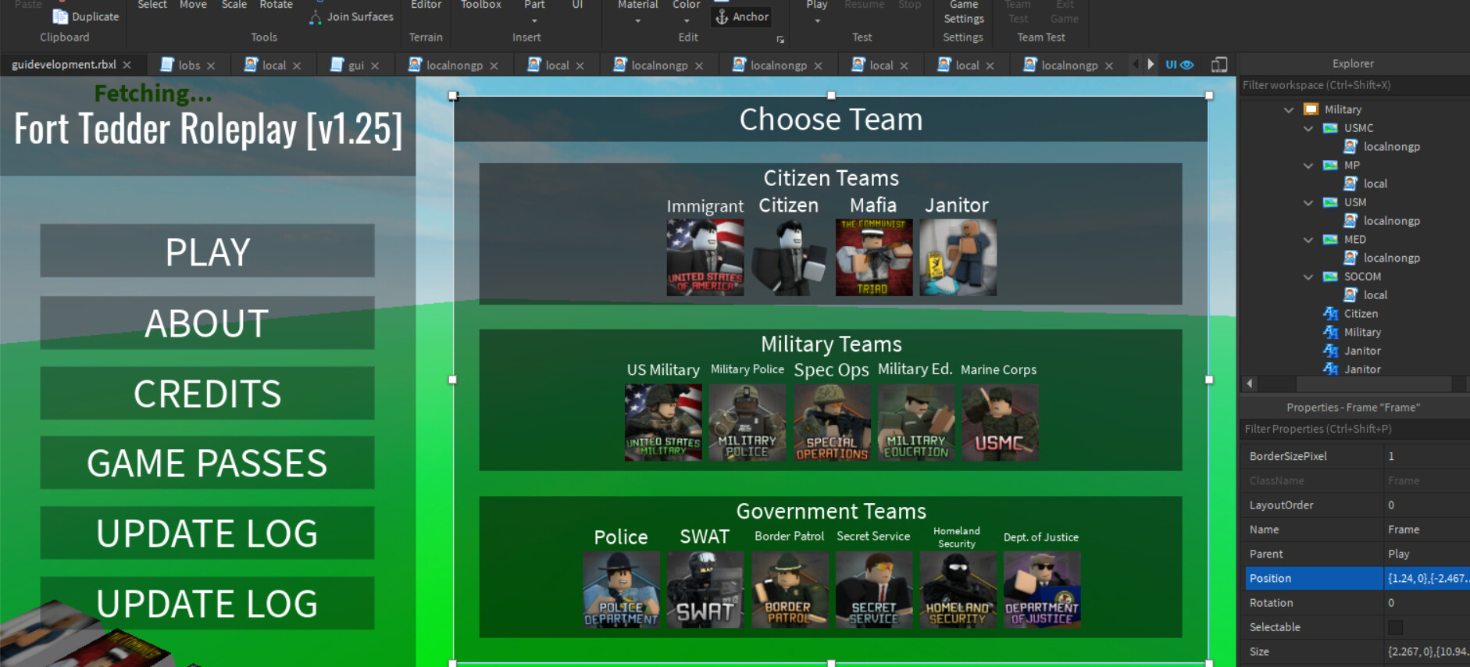Click the Join Surfaces tool icon
Image resolution: width=1470 pixels, height=667 pixels.
(316, 16)
